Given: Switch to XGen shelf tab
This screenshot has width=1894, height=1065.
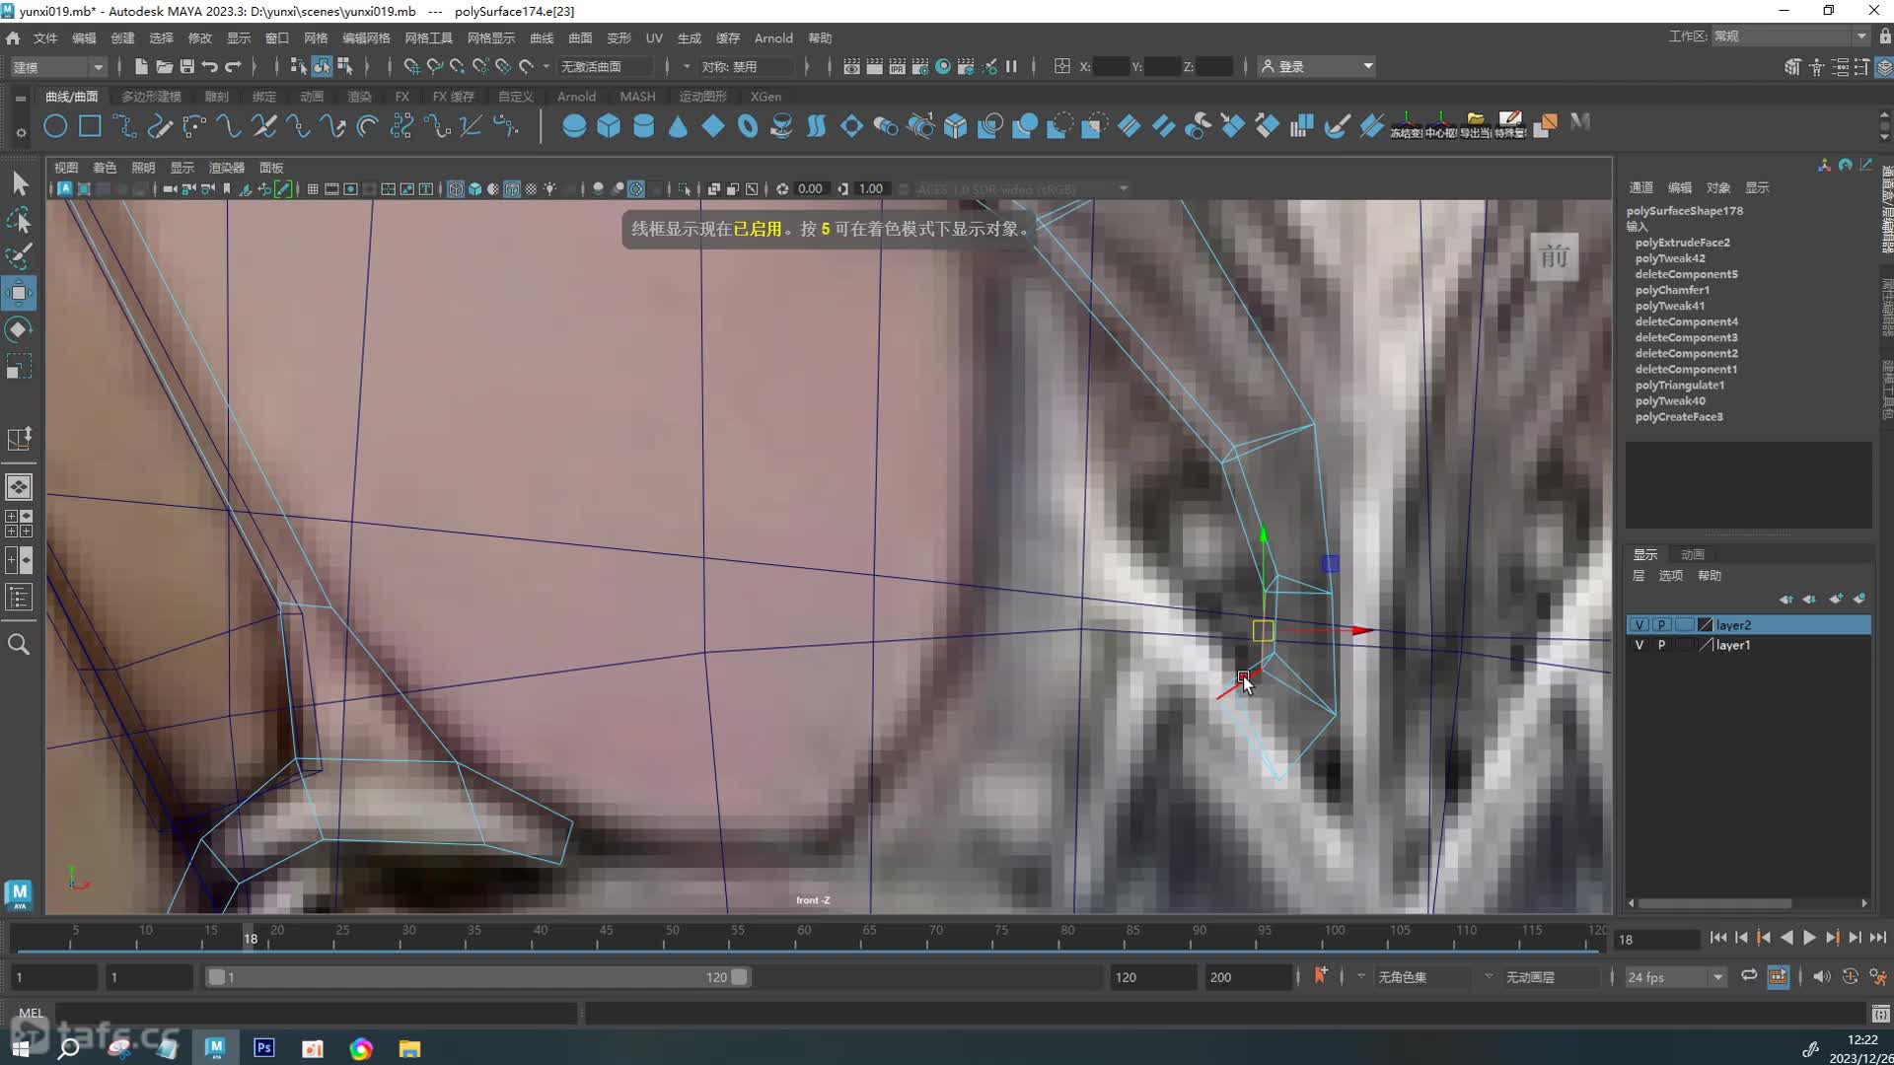Looking at the screenshot, I should tap(765, 97).
